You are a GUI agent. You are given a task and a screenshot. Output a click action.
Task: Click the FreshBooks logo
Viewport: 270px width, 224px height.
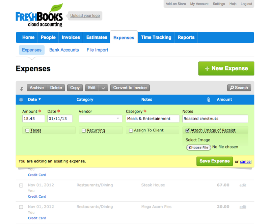click(x=39, y=16)
